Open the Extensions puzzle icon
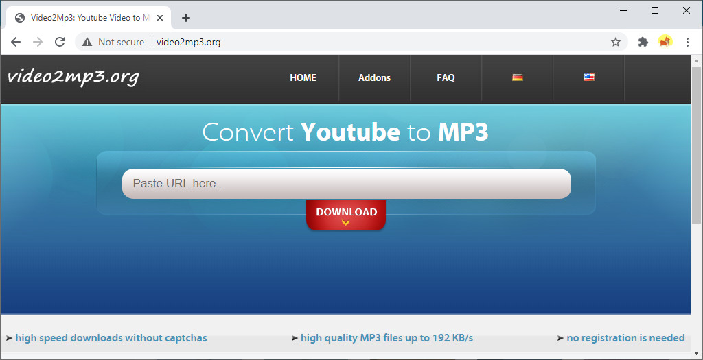Viewport: 703px width, 360px height. pyautogui.click(x=643, y=42)
